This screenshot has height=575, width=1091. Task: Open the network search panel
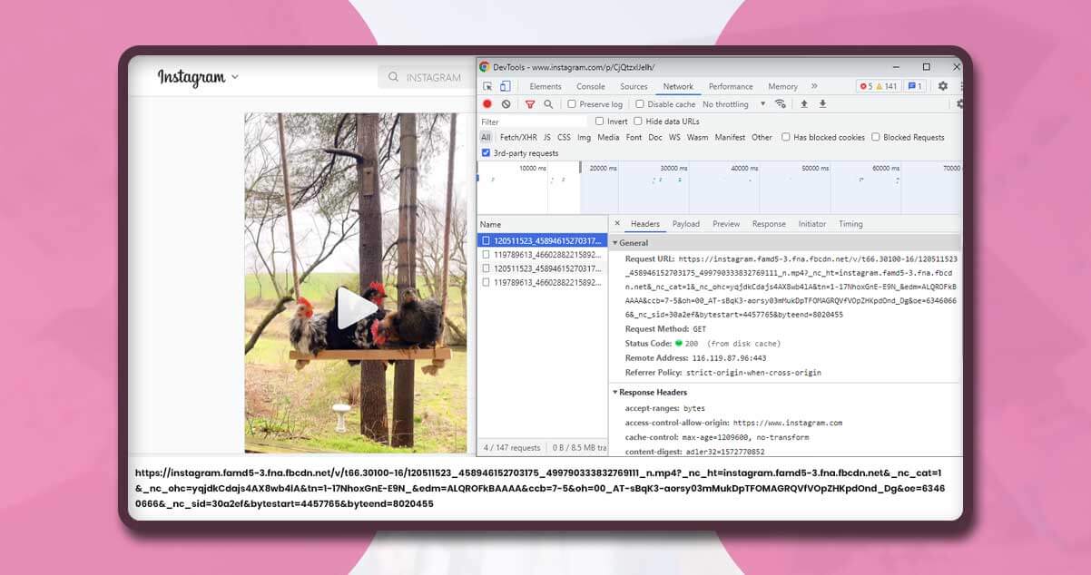[x=548, y=103]
